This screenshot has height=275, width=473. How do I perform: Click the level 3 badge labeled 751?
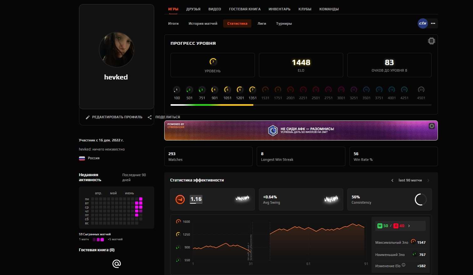tap(202, 90)
